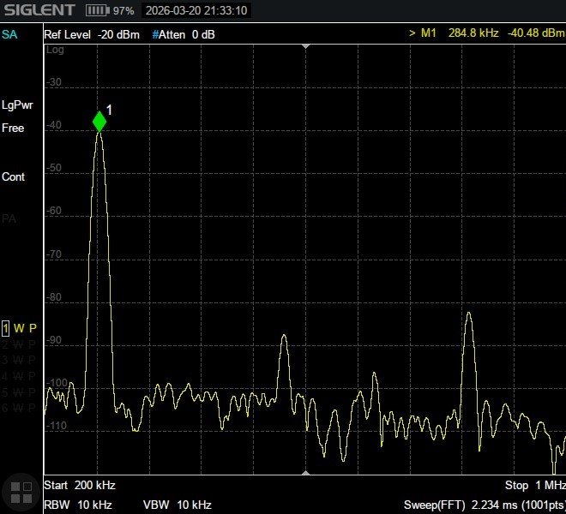This screenshot has height=514, width=566.
Task: Enable trace 6 W P
Action: coord(19,408)
